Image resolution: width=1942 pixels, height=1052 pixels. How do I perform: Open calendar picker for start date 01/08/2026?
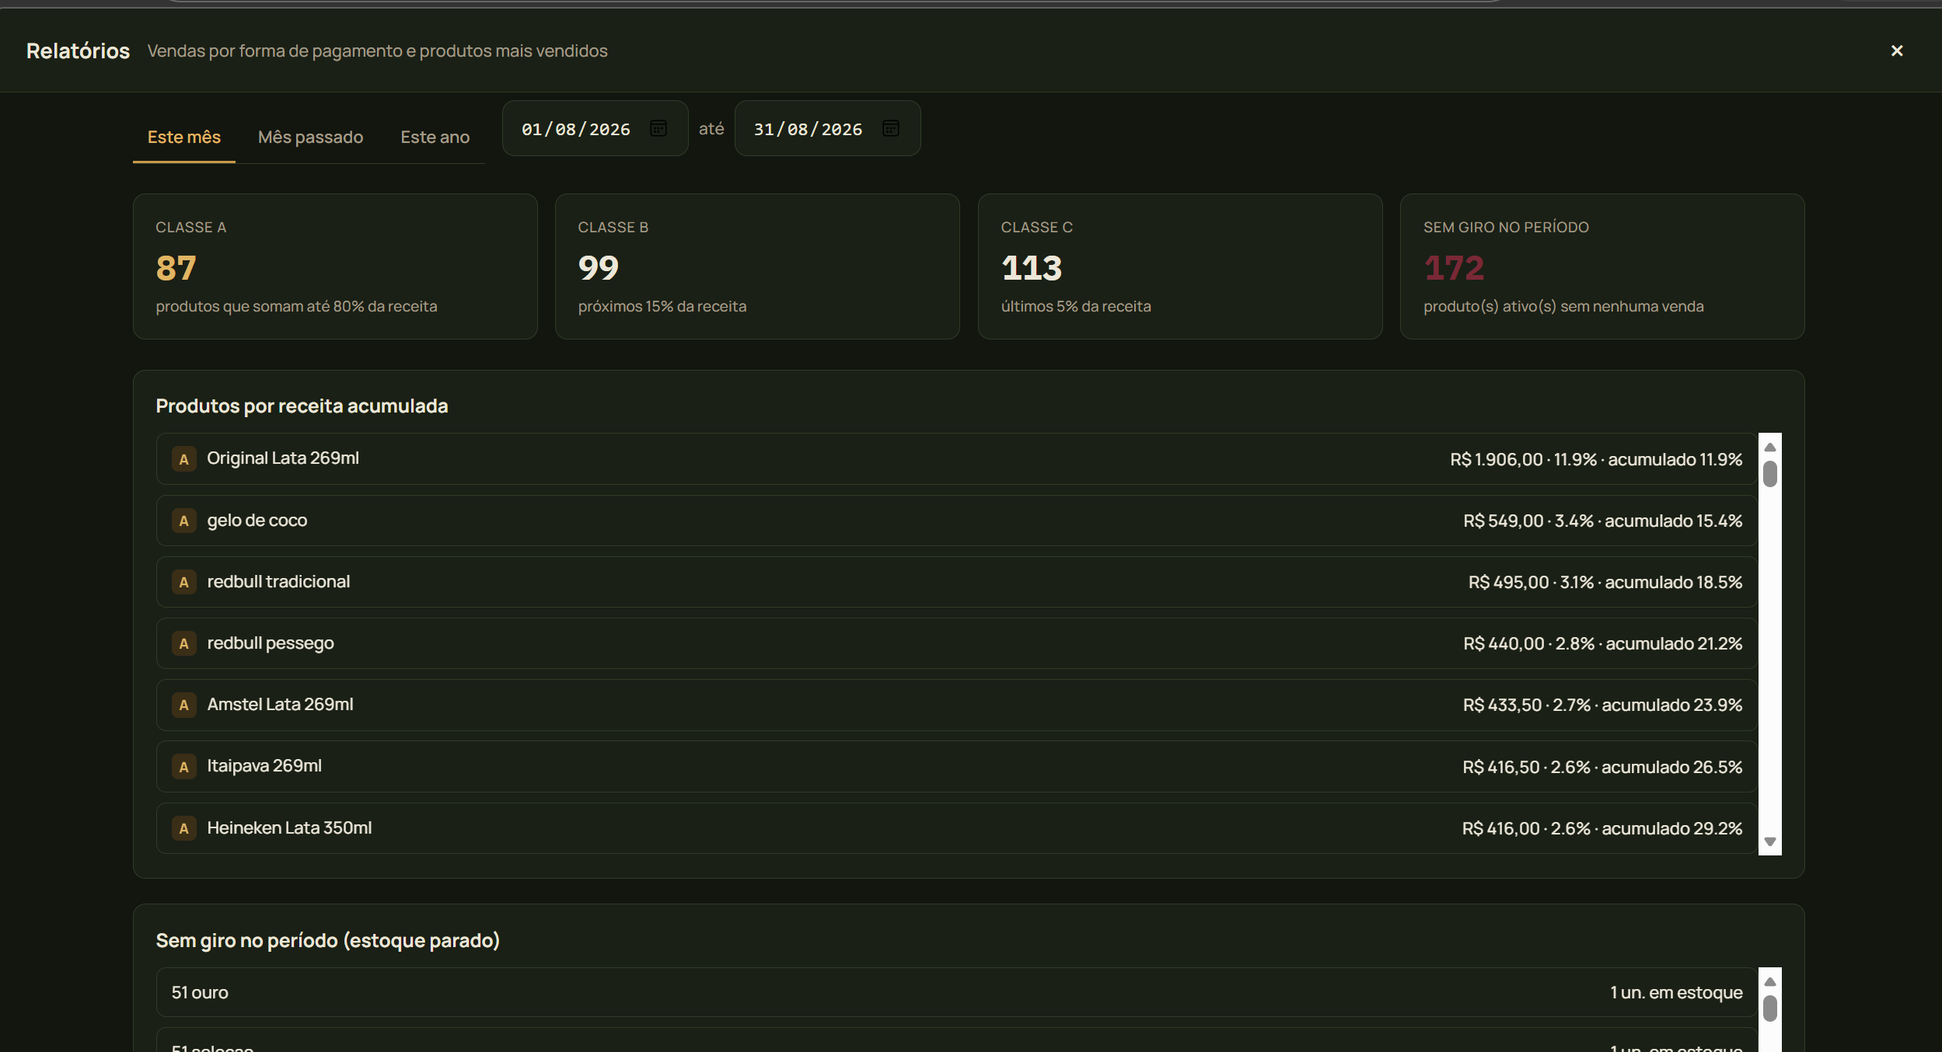pyautogui.click(x=658, y=128)
